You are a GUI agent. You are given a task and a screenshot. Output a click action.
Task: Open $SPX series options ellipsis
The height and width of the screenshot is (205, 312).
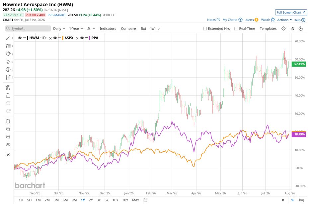coord(60,37)
